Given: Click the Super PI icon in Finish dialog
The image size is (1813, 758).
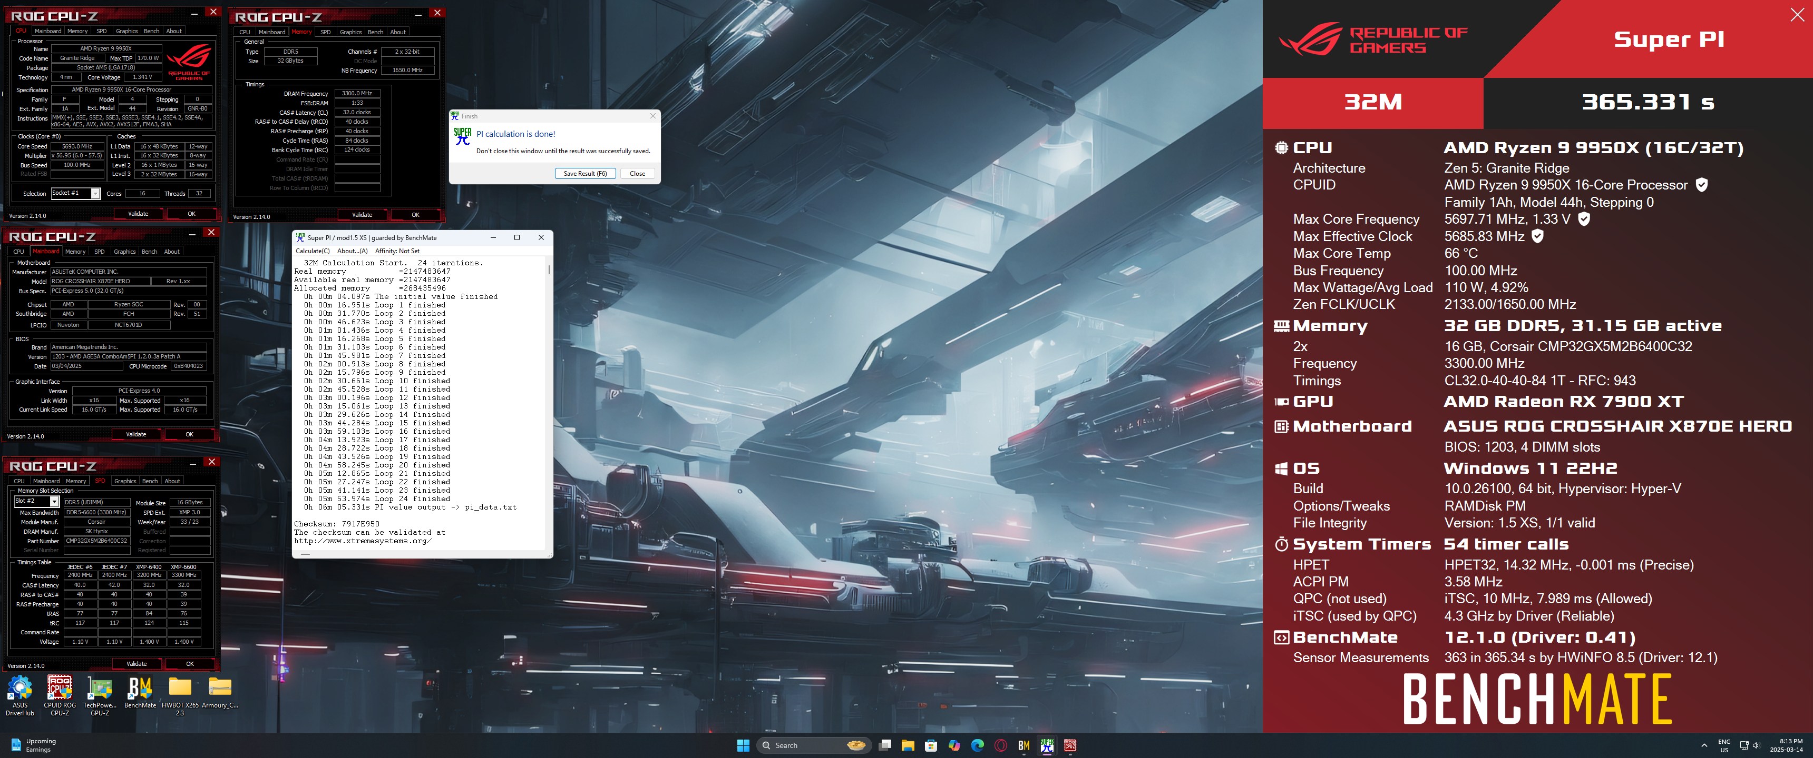Looking at the screenshot, I should [462, 136].
